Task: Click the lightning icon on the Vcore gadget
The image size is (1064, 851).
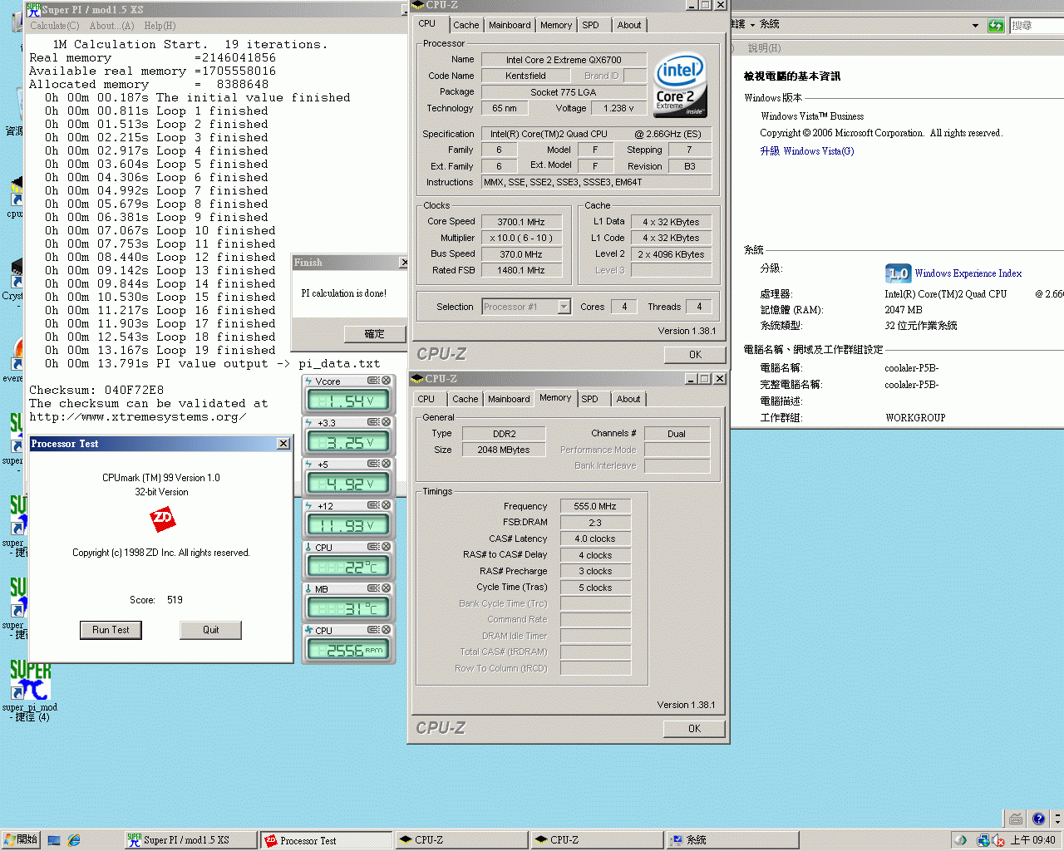Action: coord(309,381)
